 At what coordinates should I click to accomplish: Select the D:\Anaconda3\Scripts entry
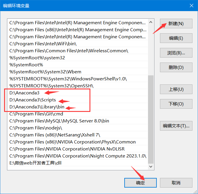pos(78,100)
